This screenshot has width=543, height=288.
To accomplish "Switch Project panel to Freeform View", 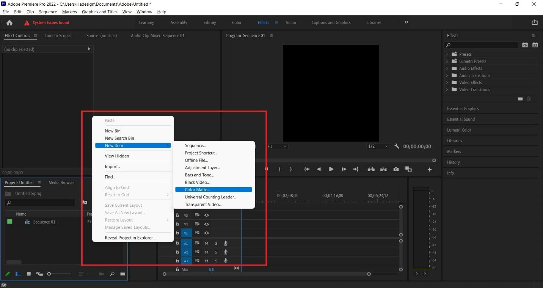I will tap(39, 274).
